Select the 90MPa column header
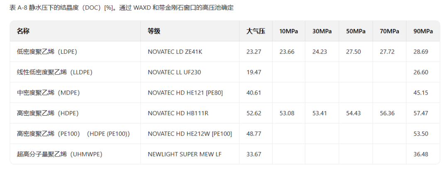 click(x=423, y=31)
